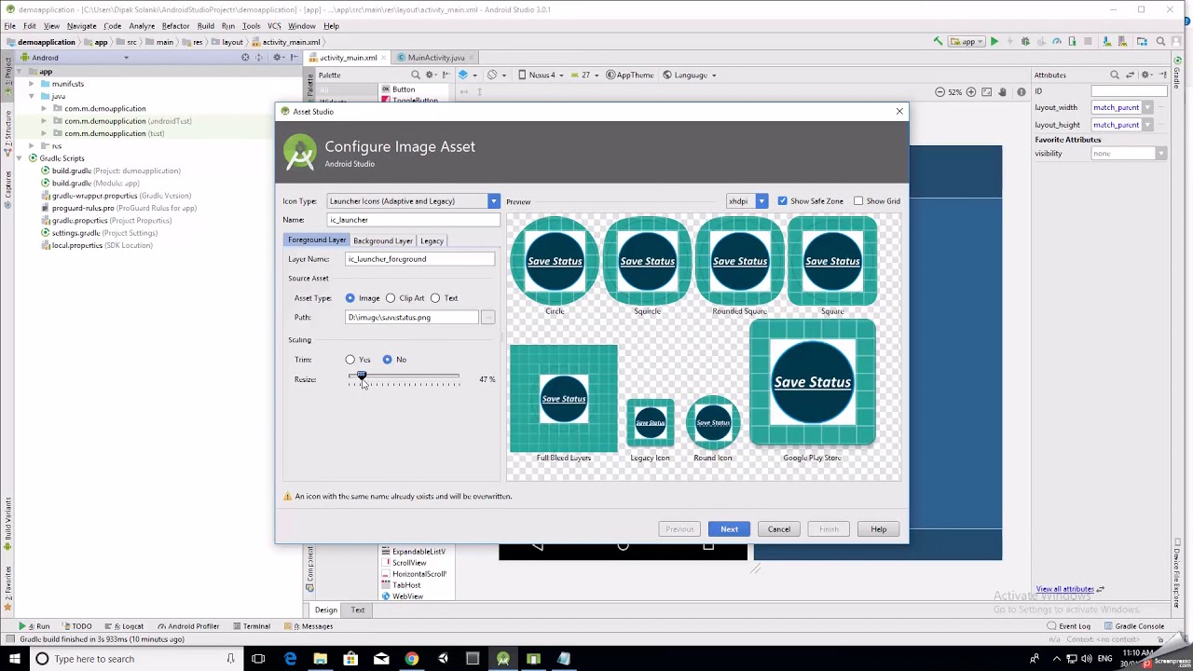The width and height of the screenshot is (1193, 671).
Task: Click the Next button in Asset Studio
Action: click(729, 528)
